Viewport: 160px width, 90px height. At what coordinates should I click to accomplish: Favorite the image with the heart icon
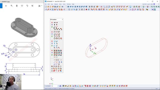pyautogui.click(x=22, y=6)
